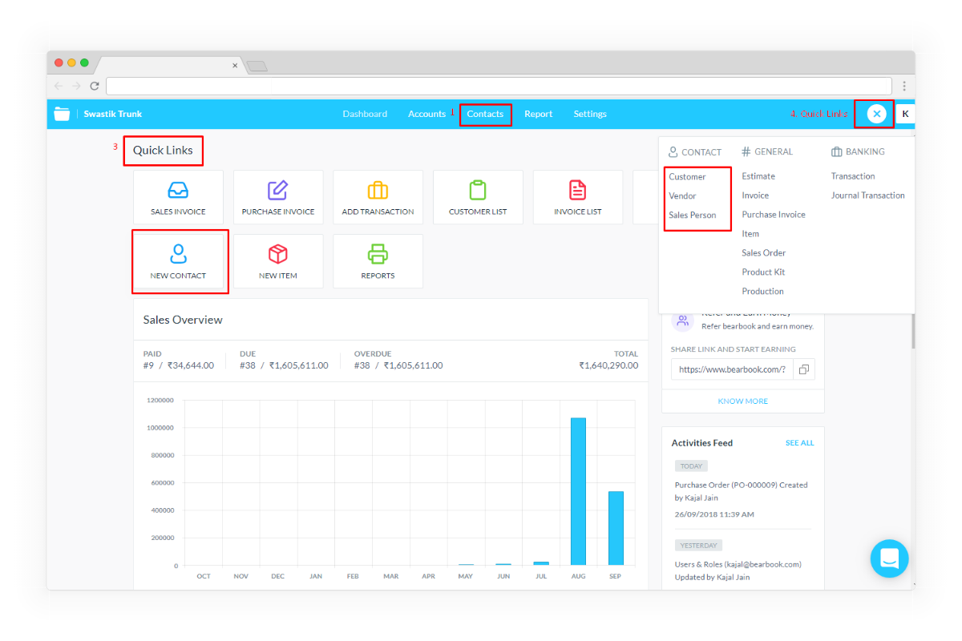Close the quick links popup with X
The width and height of the screenshot is (962, 641).
(877, 114)
